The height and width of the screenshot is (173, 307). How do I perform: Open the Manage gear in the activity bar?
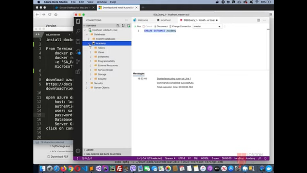tap(78, 151)
